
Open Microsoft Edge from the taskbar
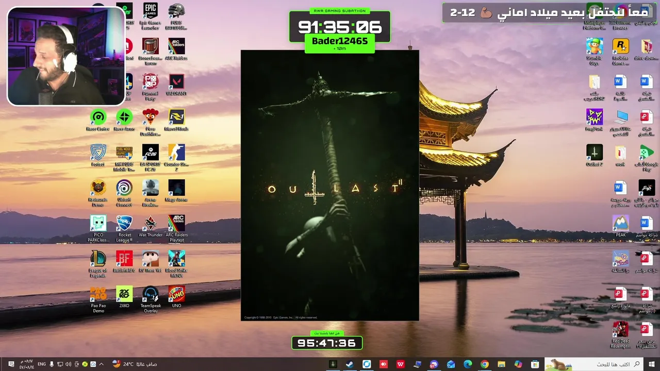pyautogui.click(x=468, y=364)
